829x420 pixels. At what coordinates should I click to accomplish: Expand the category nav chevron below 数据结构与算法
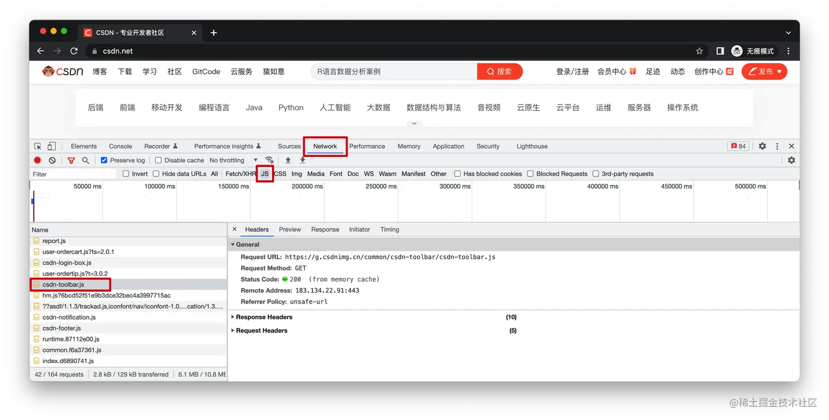[x=414, y=123]
